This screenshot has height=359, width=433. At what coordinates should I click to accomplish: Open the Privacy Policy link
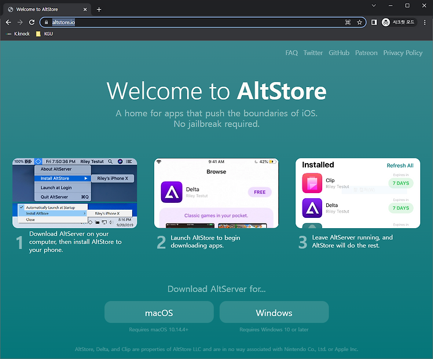(x=402, y=52)
